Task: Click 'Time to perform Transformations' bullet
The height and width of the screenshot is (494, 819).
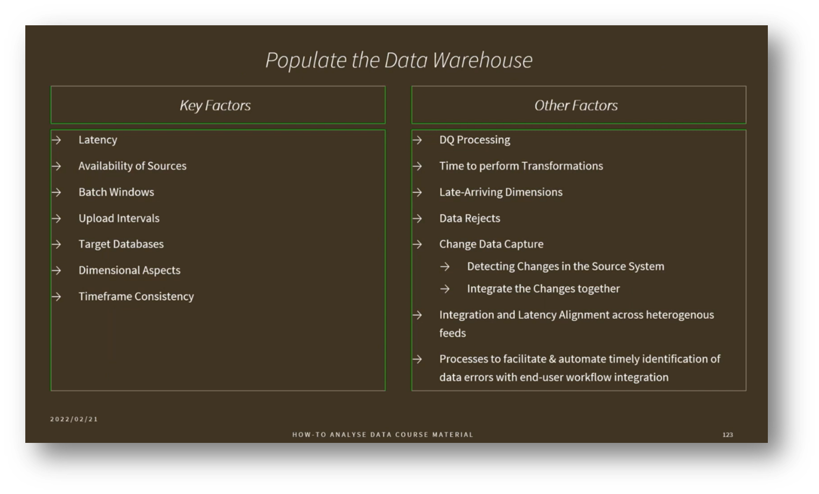Action: [521, 166]
